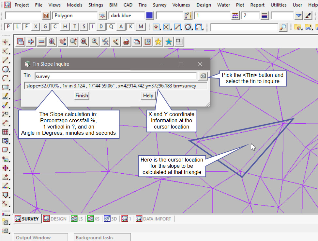Toggle the M snap button
This screenshot has height=241, width=318.
(141, 27)
